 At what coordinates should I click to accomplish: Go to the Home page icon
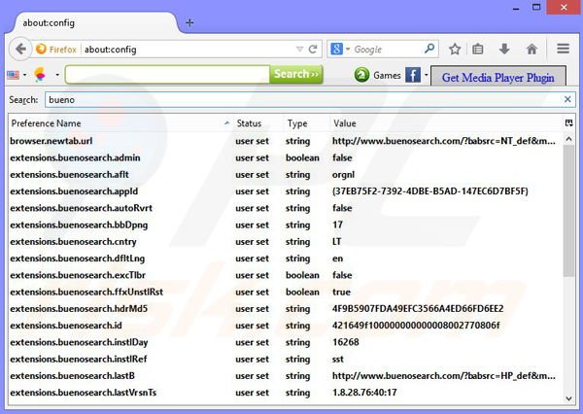pyautogui.click(x=532, y=49)
